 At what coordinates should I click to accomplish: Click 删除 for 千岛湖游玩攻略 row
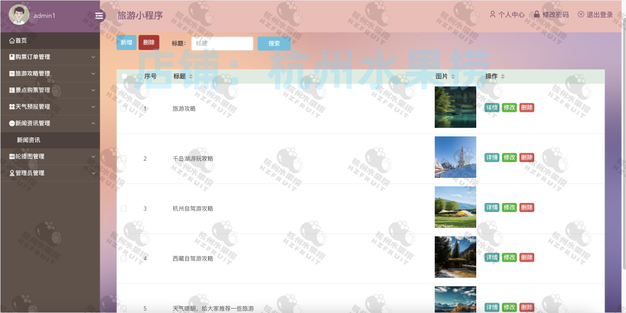point(526,157)
